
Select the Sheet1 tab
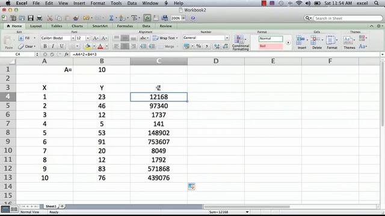point(51,206)
